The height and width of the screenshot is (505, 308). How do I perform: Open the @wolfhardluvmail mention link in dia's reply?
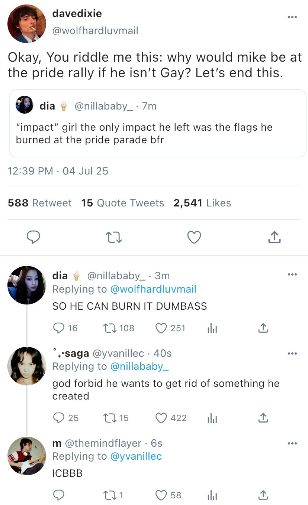click(153, 289)
